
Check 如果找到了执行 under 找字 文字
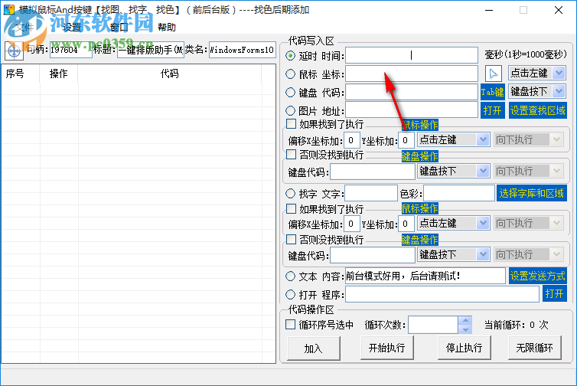point(291,209)
